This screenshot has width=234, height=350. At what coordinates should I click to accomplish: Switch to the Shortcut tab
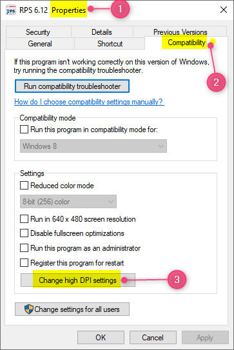pyautogui.click(x=110, y=44)
